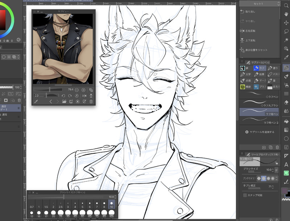290x221 pixels.
Task: Select the Zoom magnifier tool
Action: 286,5
